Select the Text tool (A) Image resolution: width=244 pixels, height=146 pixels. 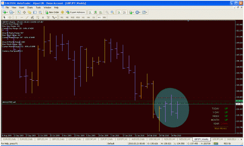tap(43, 17)
